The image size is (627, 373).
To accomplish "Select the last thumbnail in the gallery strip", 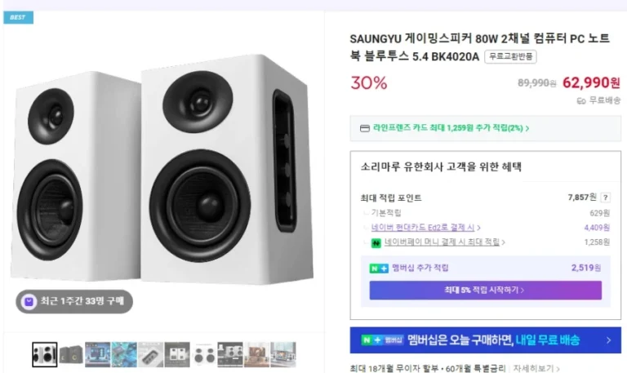I will 283,354.
